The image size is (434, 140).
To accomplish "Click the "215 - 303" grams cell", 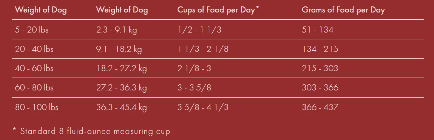I will 320,68.
